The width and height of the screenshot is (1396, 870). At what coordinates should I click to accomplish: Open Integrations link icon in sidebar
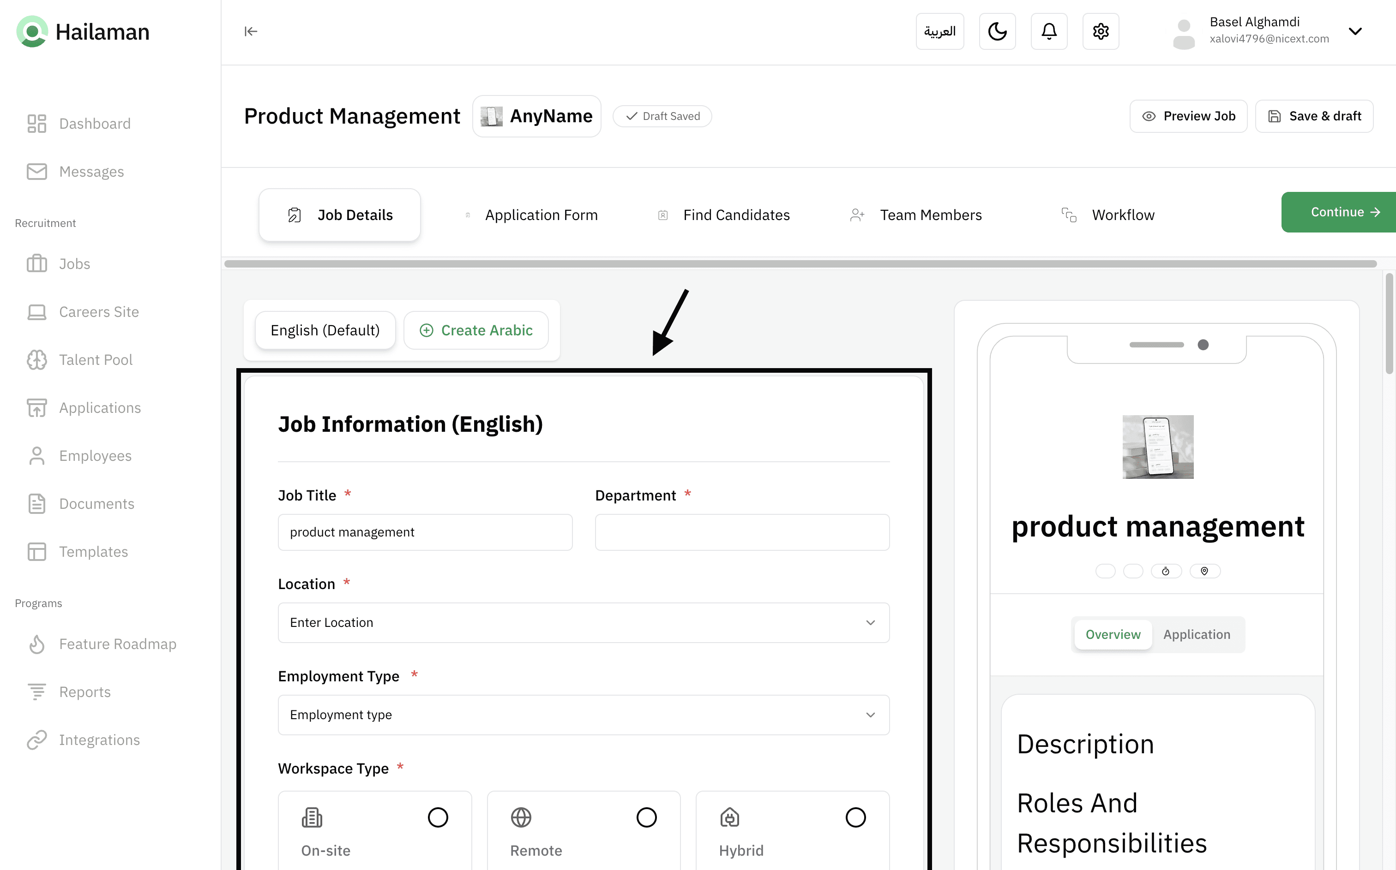coord(37,740)
